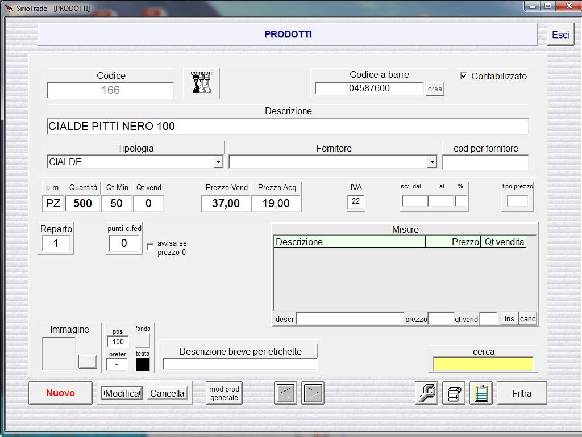Click the Reparto field showing 1

(x=56, y=243)
